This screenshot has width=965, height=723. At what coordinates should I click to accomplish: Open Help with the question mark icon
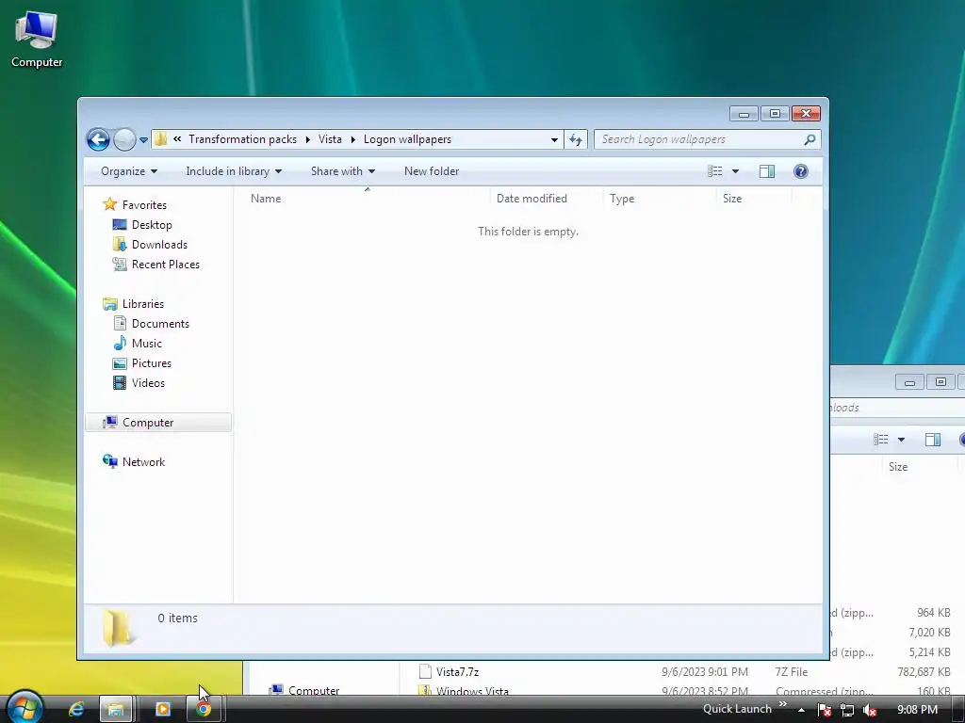pos(801,171)
